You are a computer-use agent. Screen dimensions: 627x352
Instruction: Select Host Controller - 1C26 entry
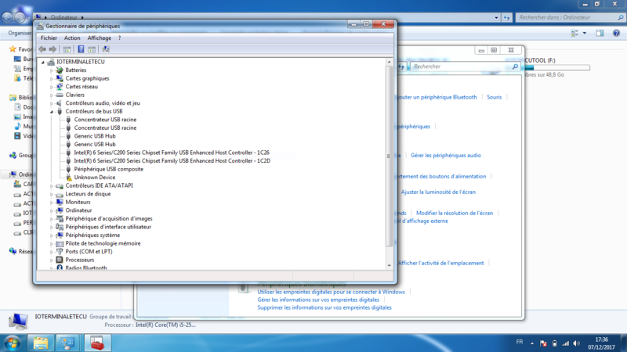click(172, 153)
